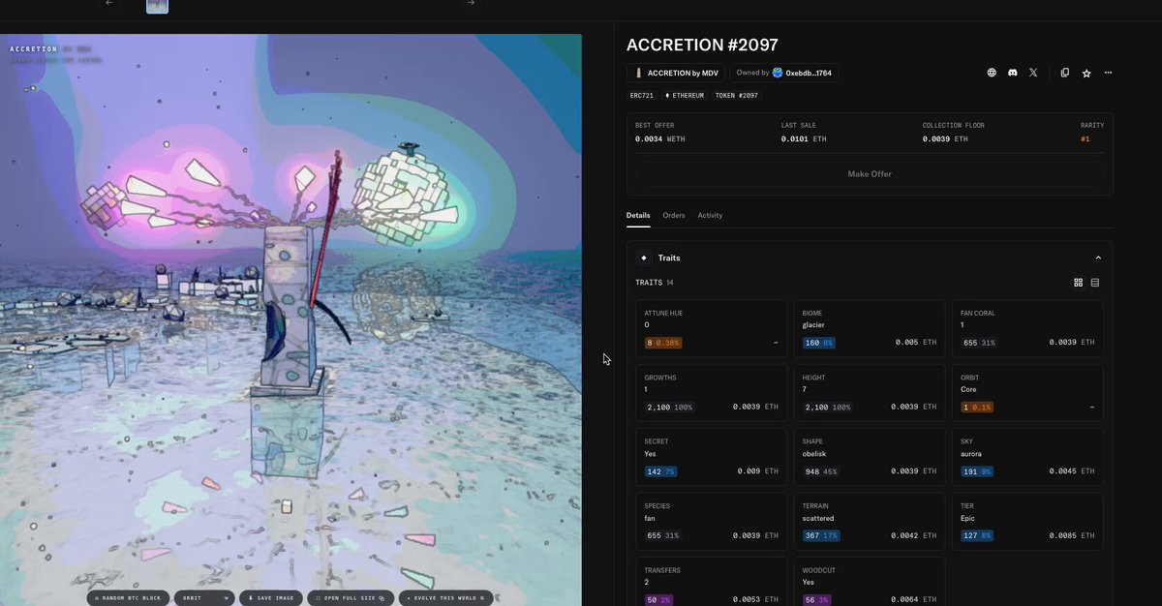1162x606 pixels.
Task: Click the ACCRETION #2097 artwork image
Action: [x=290, y=319]
